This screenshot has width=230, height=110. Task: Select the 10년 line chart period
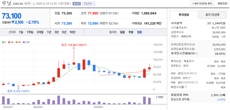point(73,32)
